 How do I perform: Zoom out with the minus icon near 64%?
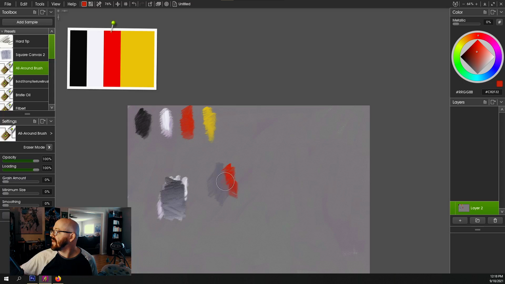pyautogui.click(x=463, y=4)
